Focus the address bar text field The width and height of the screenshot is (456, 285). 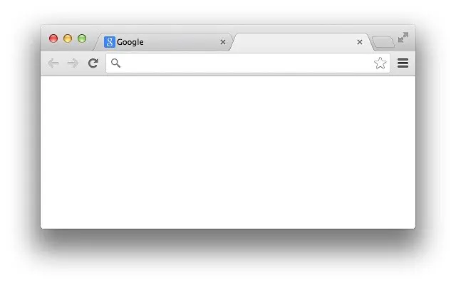(x=248, y=63)
